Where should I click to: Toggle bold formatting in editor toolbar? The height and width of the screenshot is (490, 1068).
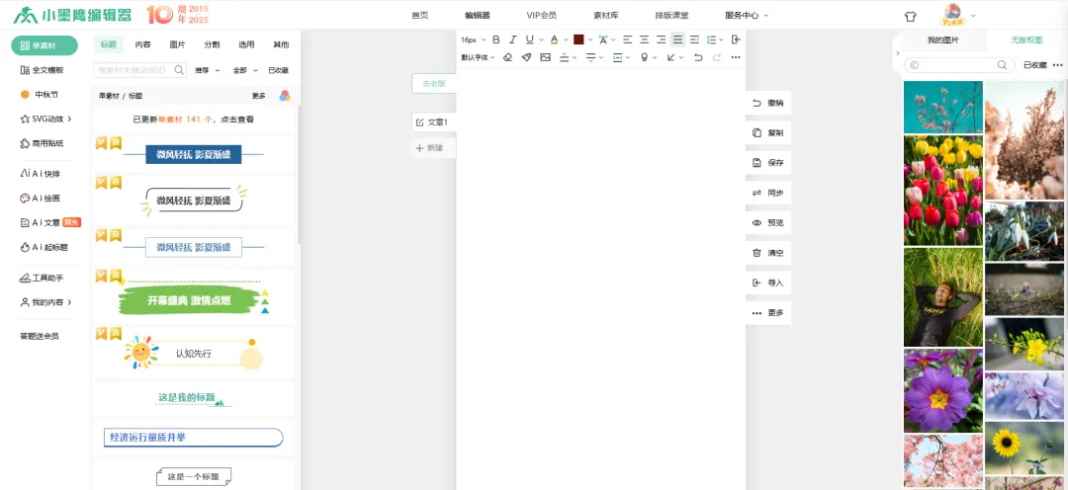(496, 40)
